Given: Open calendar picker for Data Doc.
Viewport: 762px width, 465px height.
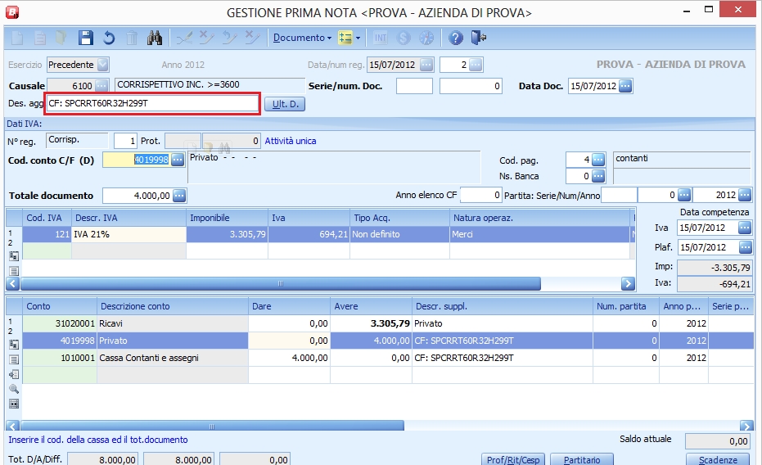Looking at the screenshot, I should [x=625, y=85].
